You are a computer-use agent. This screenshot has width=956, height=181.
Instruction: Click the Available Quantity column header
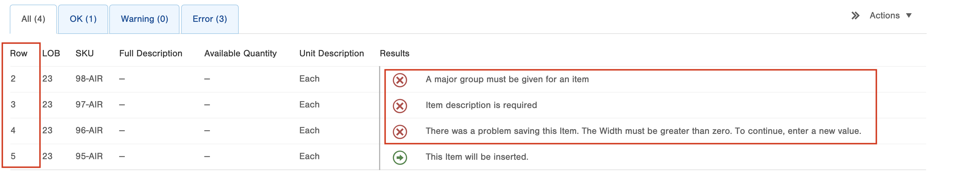click(x=240, y=53)
